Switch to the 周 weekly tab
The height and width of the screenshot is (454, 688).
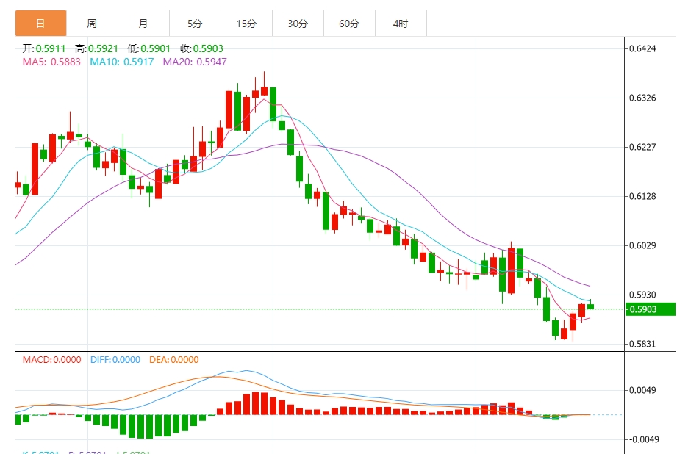pos(92,24)
